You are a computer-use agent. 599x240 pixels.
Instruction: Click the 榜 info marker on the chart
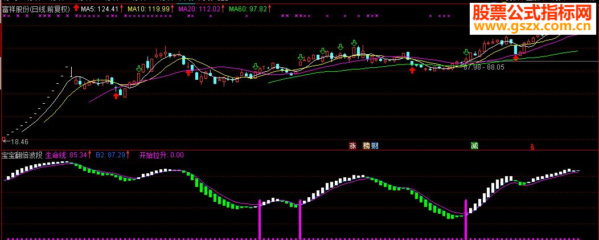pyautogui.click(x=367, y=146)
